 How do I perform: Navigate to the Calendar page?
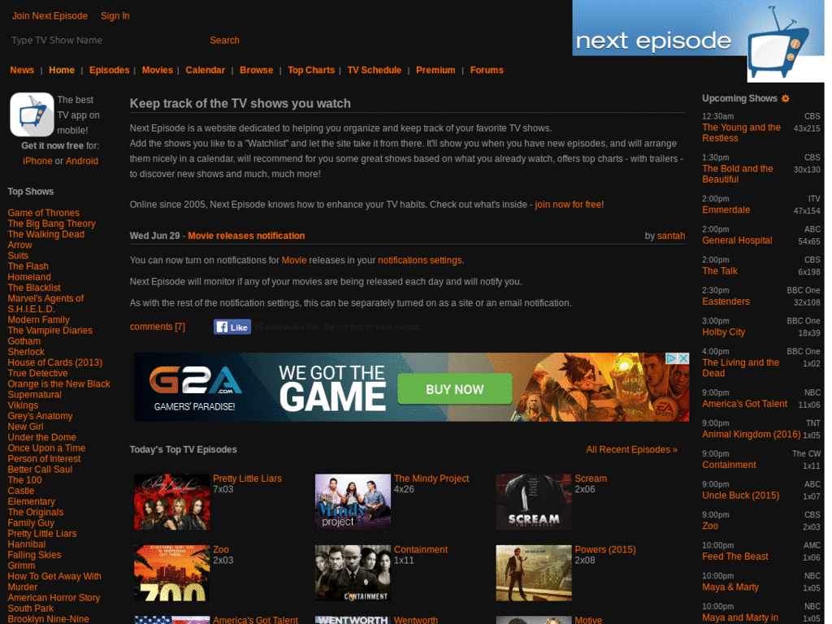[x=205, y=70]
